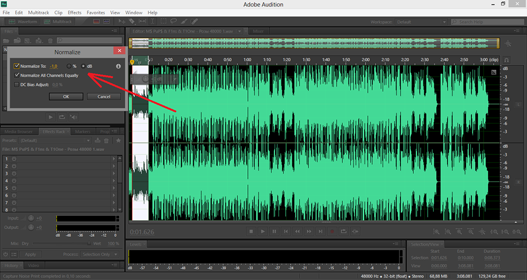
Task: Click OK in the Normalize dialog
Action: tap(65, 96)
